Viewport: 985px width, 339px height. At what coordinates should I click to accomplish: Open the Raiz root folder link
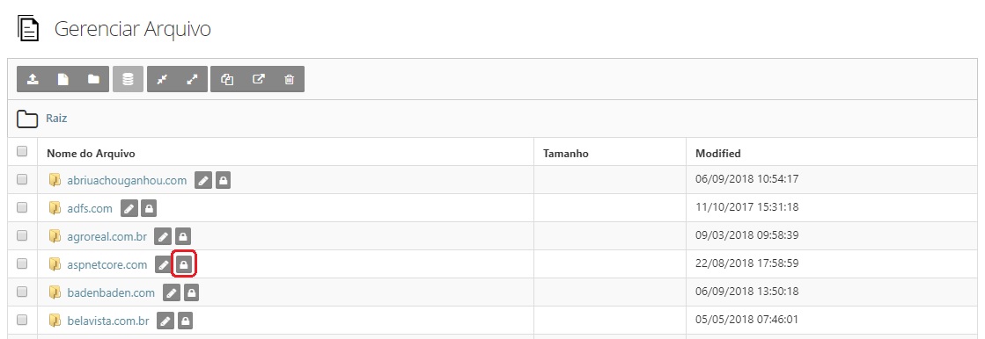point(56,119)
